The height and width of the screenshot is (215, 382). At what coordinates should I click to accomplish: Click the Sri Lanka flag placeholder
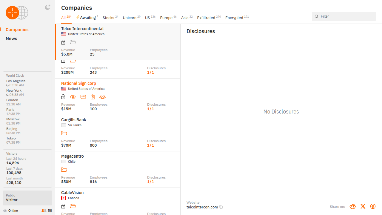coord(64,125)
